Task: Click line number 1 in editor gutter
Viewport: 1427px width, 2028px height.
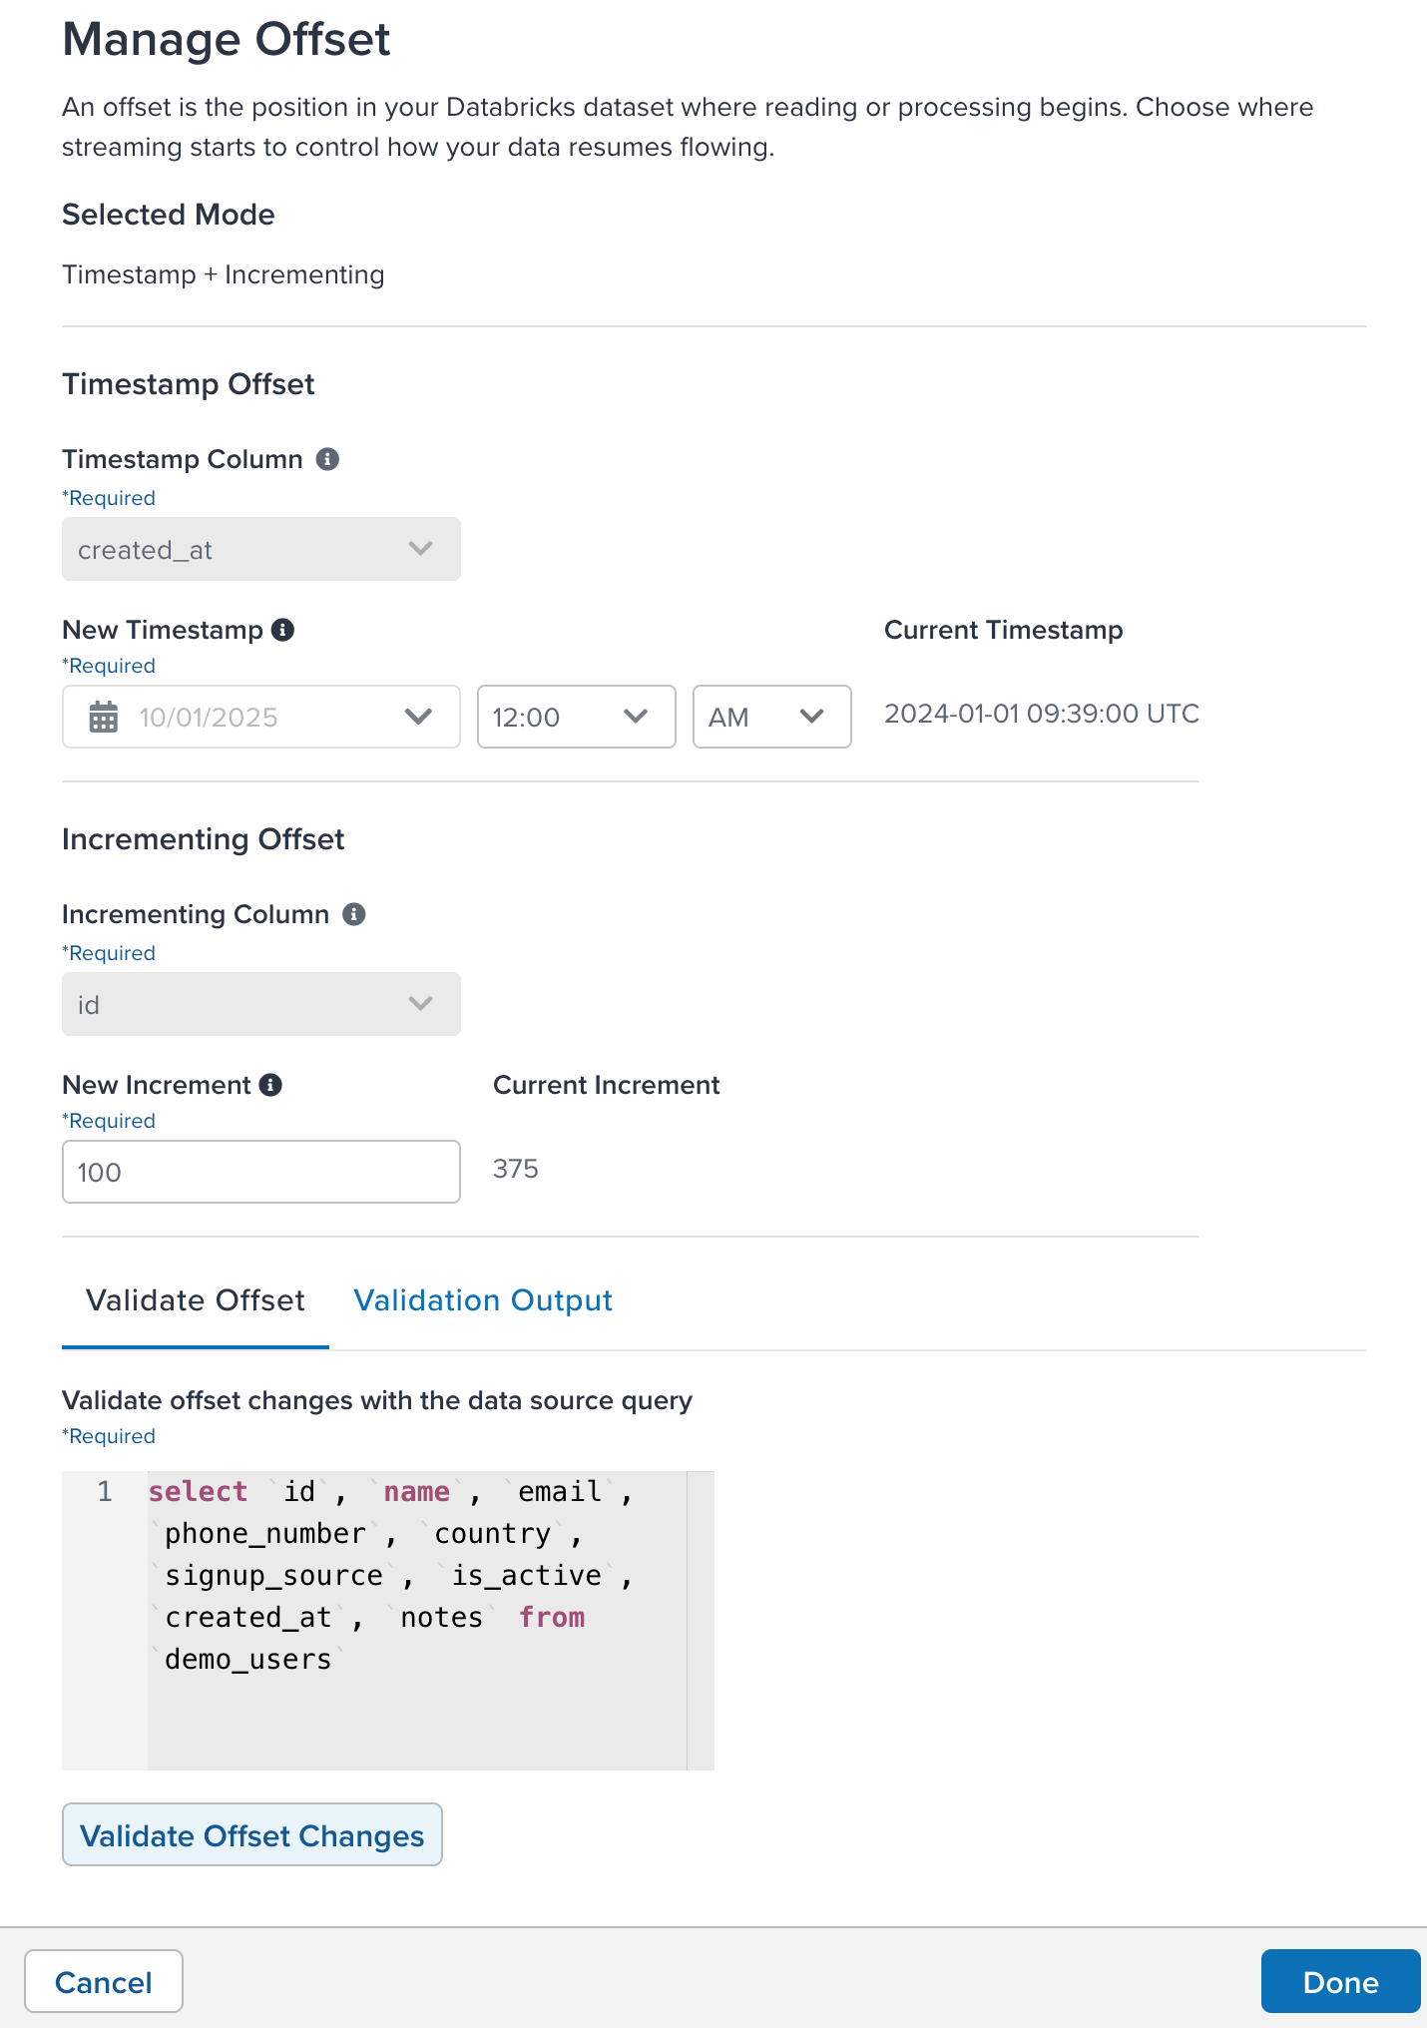Action: click(105, 1491)
